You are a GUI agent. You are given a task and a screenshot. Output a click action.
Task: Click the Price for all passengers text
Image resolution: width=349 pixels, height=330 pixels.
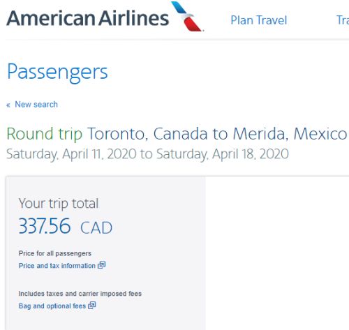pos(55,253)
